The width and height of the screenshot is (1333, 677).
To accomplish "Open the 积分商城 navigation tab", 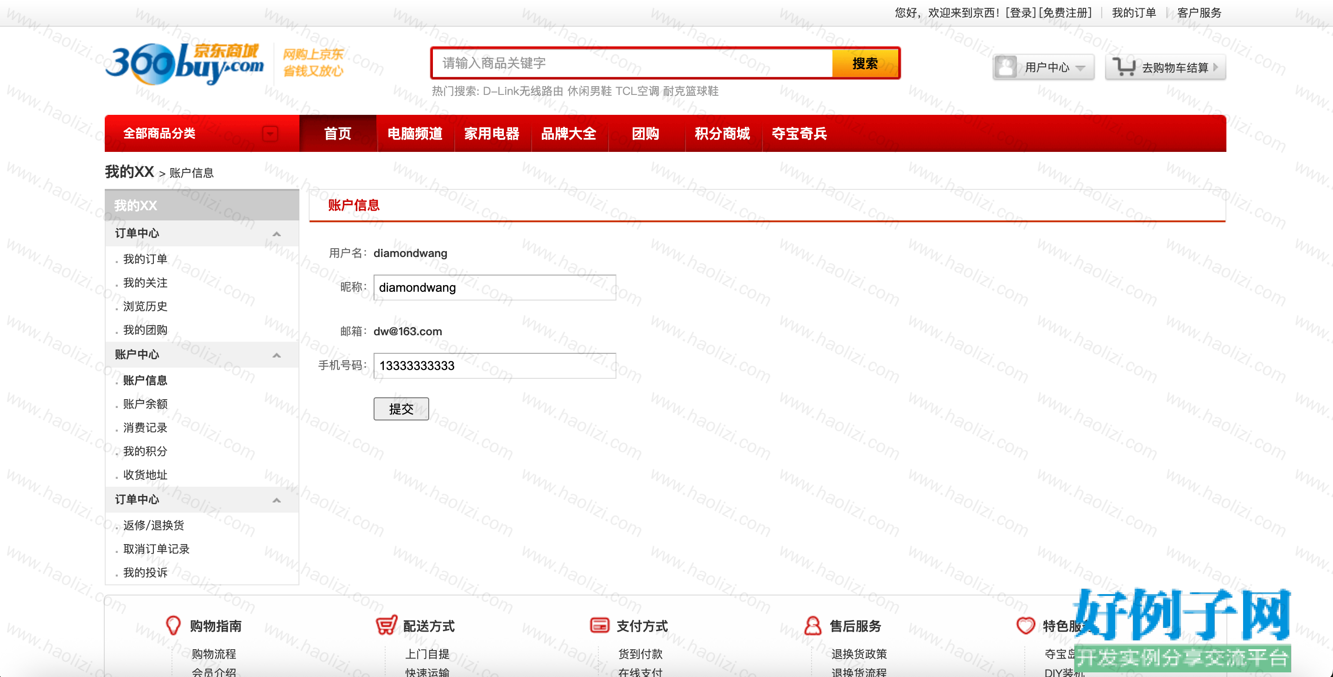I will click(723, 133).
